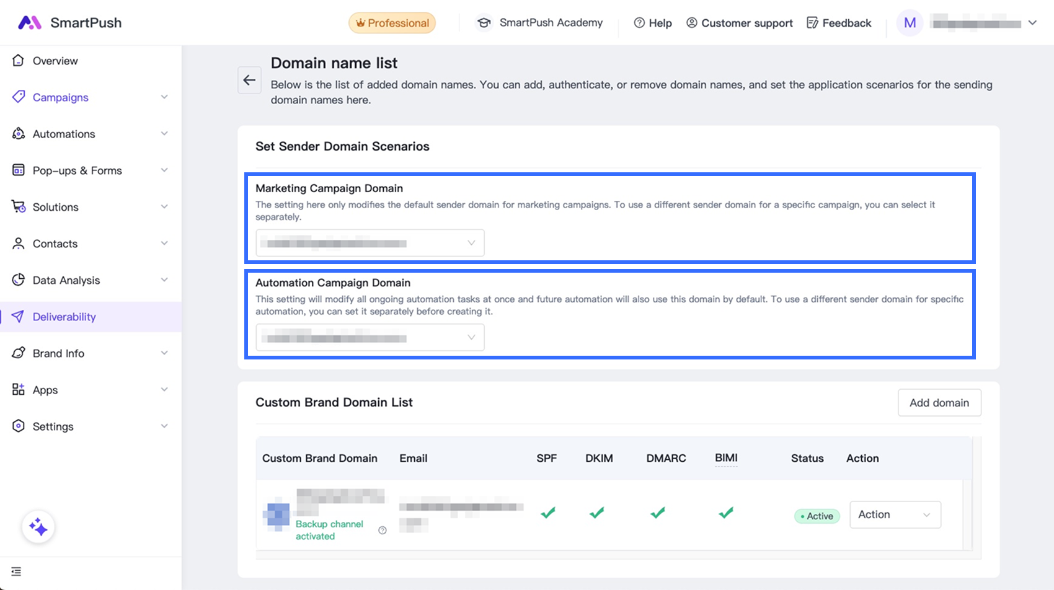Open the Action dropdown in domain row
The image size is (1054, 590).
pyautogui.click(x=895, y=514)
